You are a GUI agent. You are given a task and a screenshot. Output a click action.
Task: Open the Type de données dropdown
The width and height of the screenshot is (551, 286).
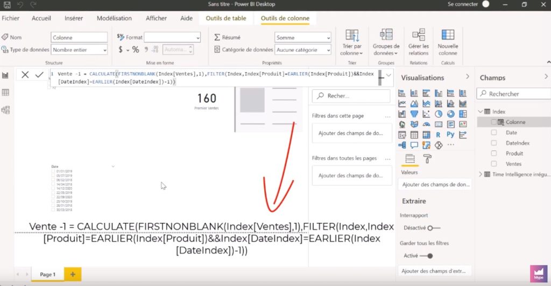click(x=80, y=50)
